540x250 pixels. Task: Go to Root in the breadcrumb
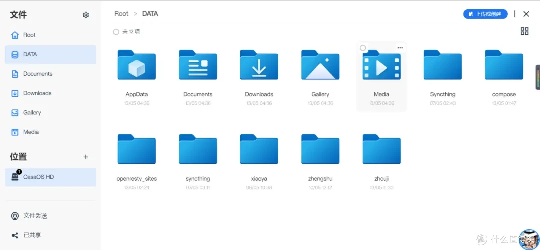[121, 14]
